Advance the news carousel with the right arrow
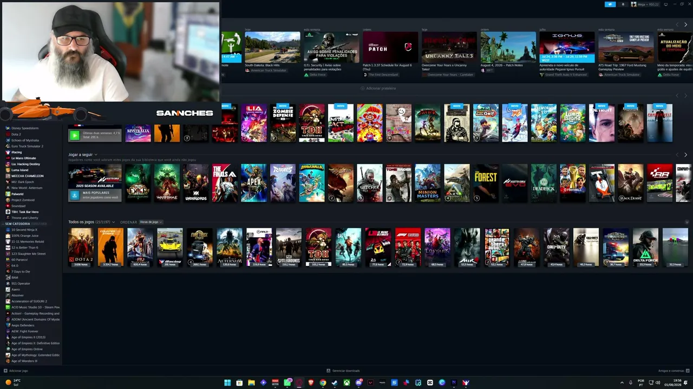 pos(685,25)
